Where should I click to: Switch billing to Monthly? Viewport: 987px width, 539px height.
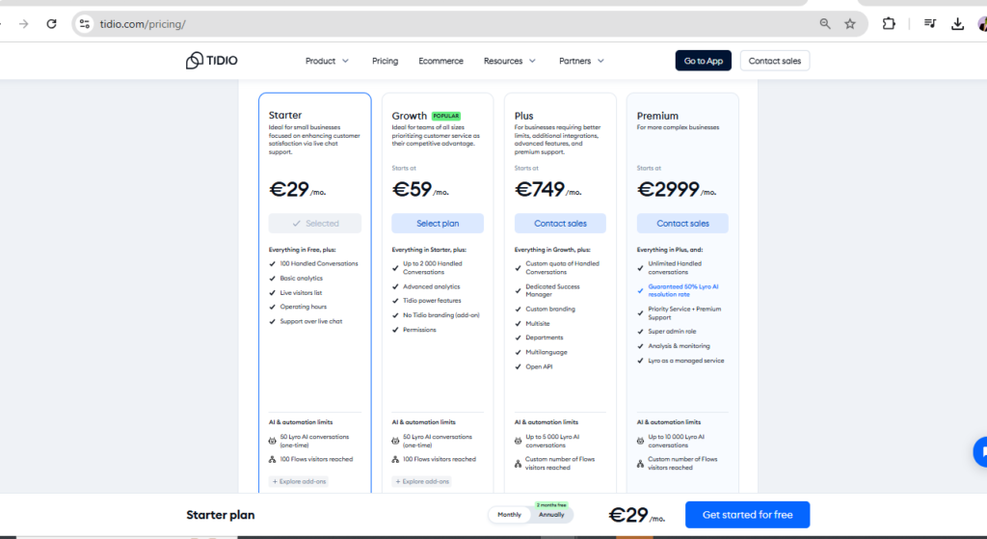click(509, 515)
